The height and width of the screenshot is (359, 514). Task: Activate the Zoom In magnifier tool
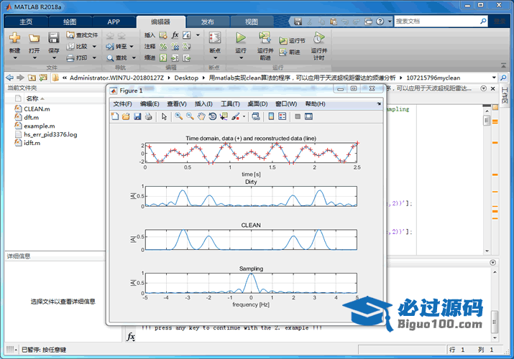179,116
